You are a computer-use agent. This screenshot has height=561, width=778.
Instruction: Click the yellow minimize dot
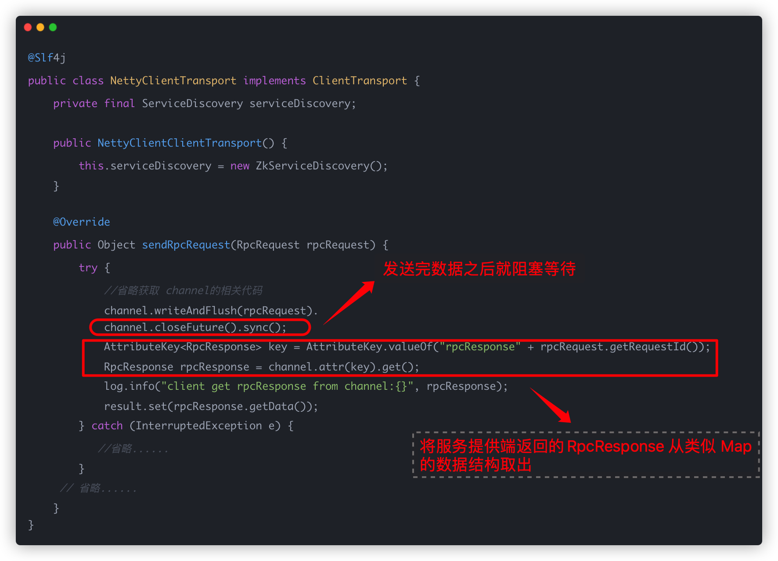point(40,27)
